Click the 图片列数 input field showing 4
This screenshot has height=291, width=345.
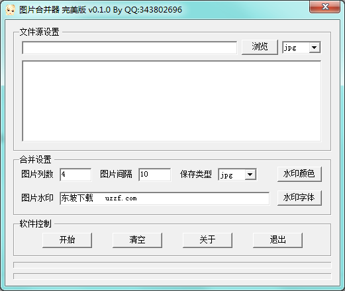(x=75, y=175)
